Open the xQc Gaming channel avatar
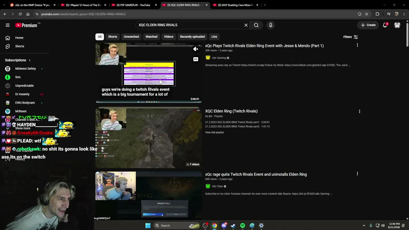The width and height of the screenshot is (409, 230). [208, 58]
